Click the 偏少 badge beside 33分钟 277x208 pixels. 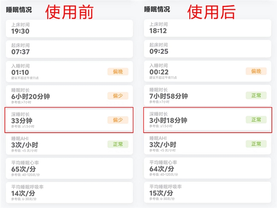click(x=118, y=120)
